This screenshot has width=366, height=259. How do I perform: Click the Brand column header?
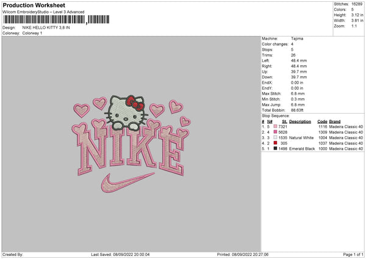(x=335, y=122)
